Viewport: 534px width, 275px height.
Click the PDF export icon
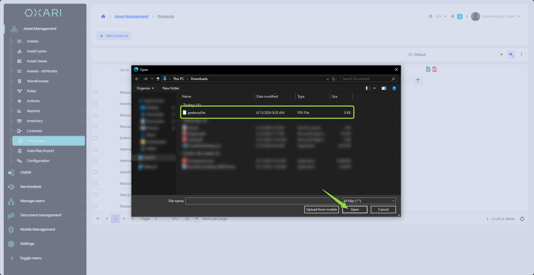tap(434, 69)
